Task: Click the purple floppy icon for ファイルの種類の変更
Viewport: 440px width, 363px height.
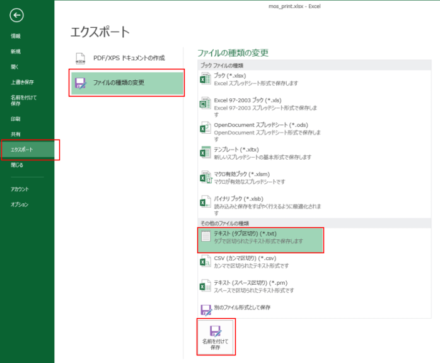Action: pos(81,83)
